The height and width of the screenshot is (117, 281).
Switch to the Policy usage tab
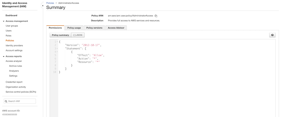point(74,28)
